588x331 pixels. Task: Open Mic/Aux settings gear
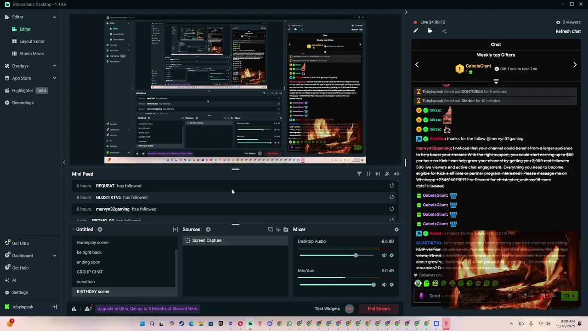392,285
